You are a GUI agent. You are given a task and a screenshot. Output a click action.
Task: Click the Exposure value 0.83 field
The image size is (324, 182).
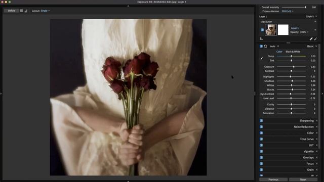point(313,67)
